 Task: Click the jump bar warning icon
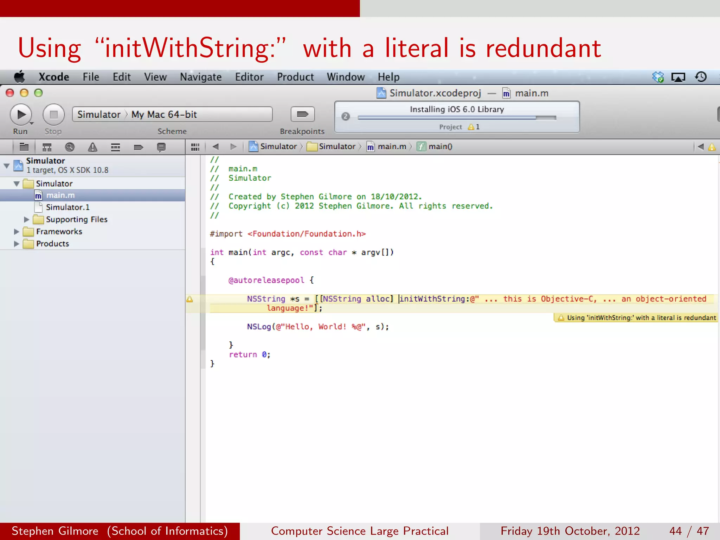point(712,147)
